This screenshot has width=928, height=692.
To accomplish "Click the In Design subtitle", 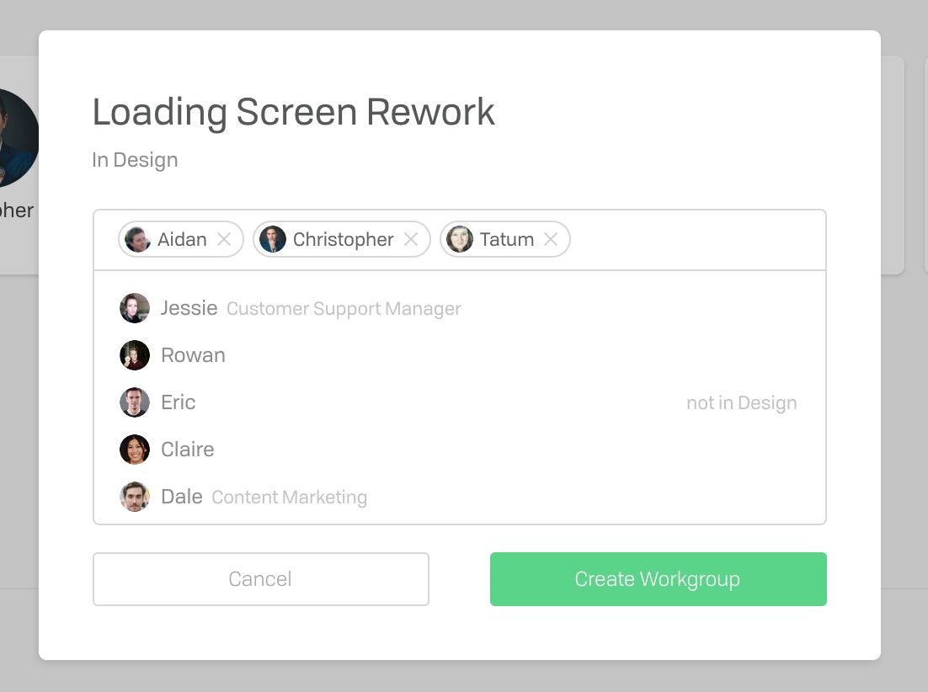I will click(135, 160).
